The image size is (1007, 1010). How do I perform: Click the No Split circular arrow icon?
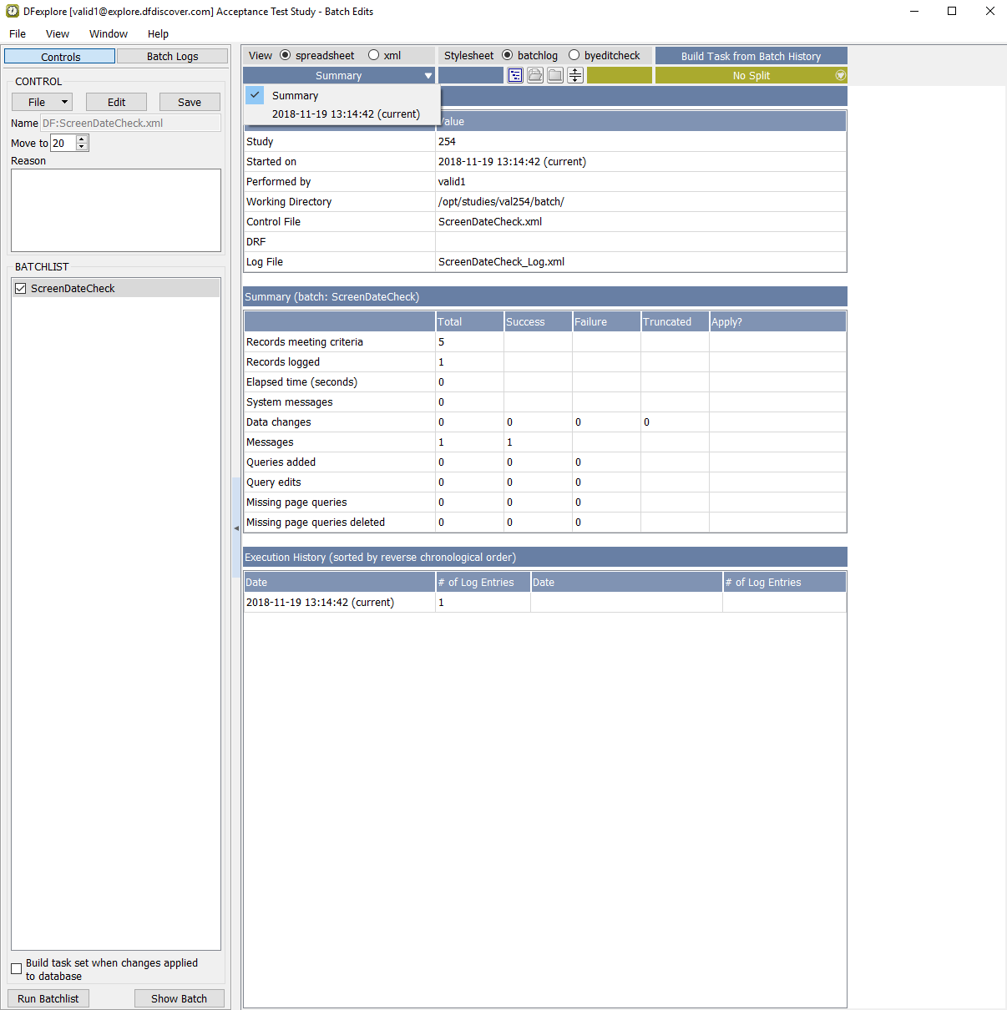[x=840, y=76]
